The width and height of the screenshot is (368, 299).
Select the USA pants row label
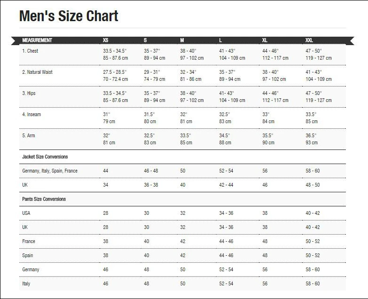26,213
